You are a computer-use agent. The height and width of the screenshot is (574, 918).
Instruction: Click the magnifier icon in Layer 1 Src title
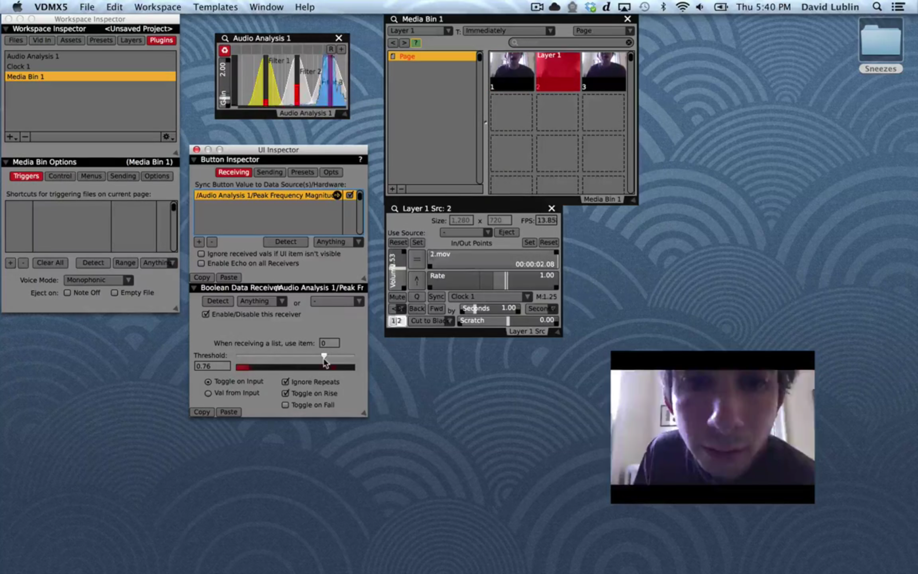pyautogui.click(x=395, y=209)
